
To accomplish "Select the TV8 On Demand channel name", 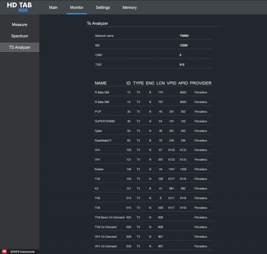I will coord(106,227).
